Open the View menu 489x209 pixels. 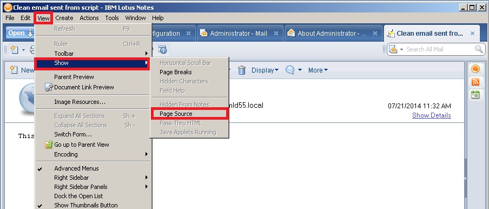43,18
